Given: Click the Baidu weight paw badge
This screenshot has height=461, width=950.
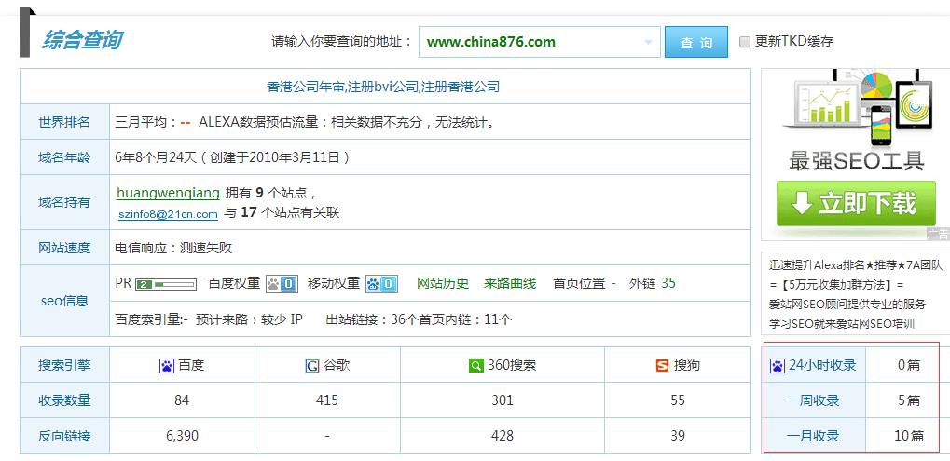Looking at the screenshot, I should tap(282, 284).
